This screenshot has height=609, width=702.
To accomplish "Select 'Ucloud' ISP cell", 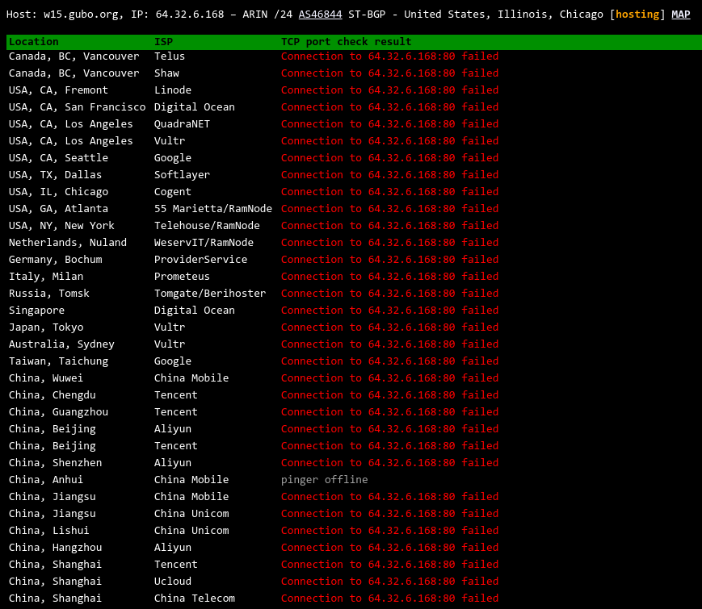I will click(172, 582).
